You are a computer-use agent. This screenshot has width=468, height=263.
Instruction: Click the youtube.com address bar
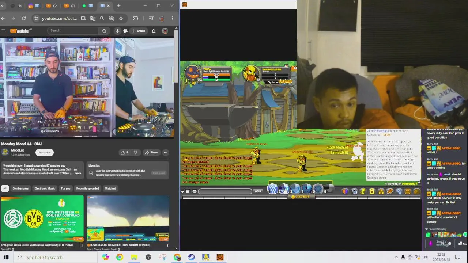pos(59,18)
